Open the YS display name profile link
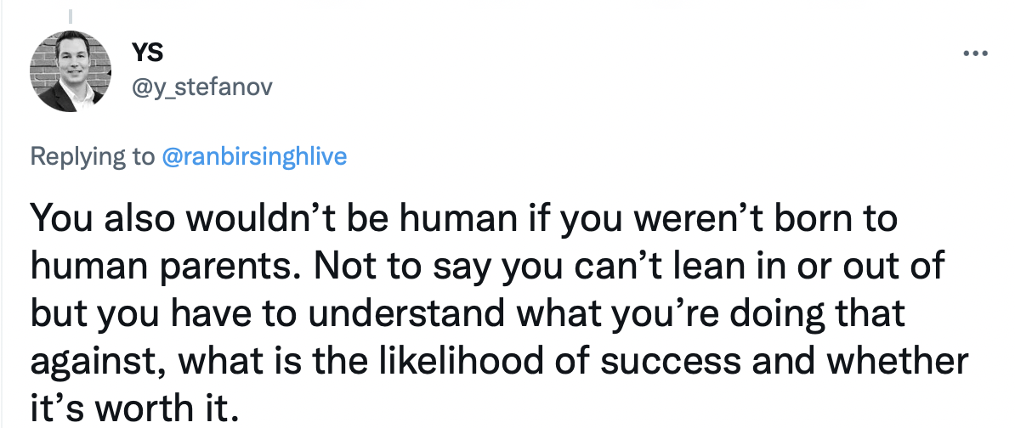The height and width of the screenshot is (428, 1015). tap(147, 53)
